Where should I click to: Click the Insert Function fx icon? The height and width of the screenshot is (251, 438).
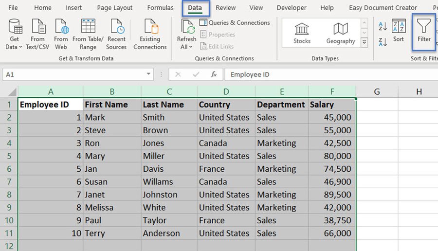coord(213,74)
